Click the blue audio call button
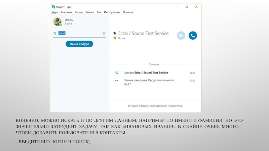The height and width of the screenshot is (151, 269). coord(193,35)
